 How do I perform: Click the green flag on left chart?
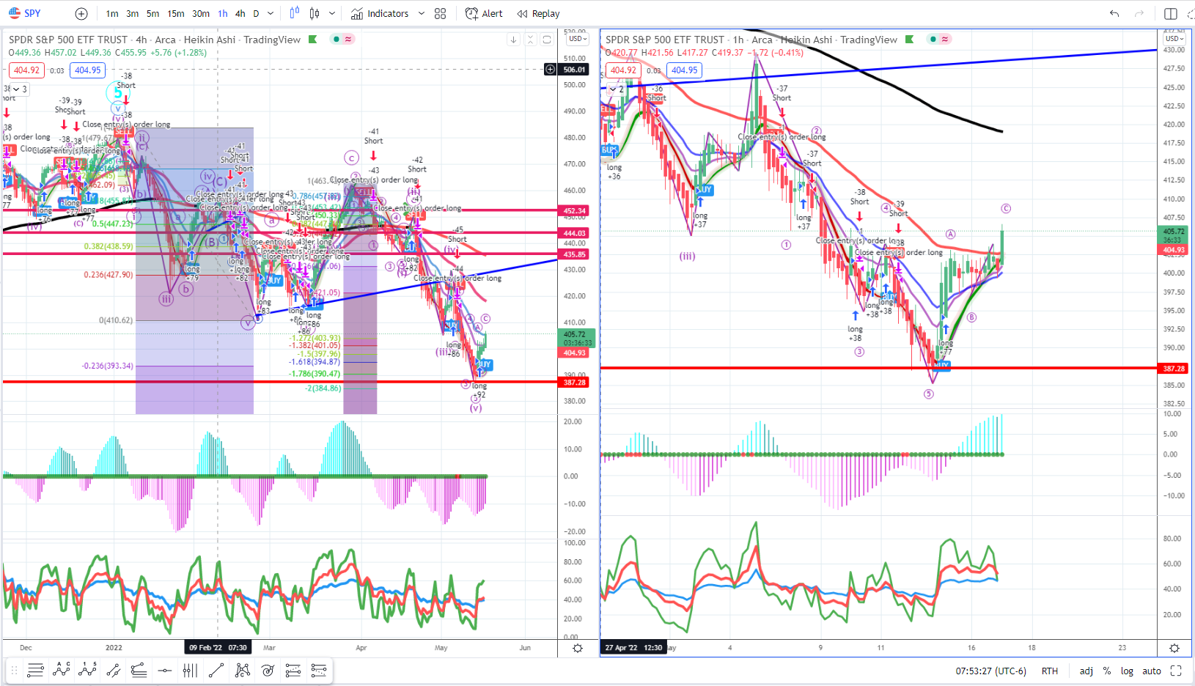(313, 39)
